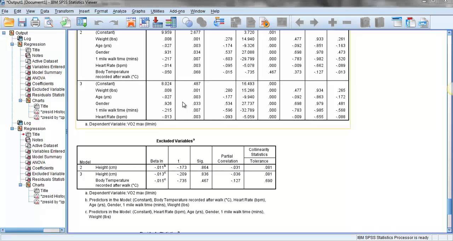Open the Graphs menu
The image size is (453, 241).
[138, 11]
